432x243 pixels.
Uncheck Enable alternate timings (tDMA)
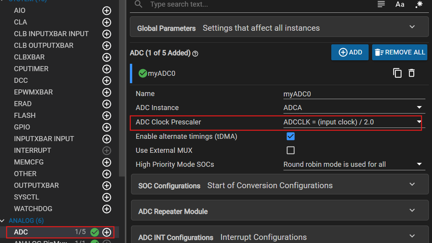[290, 136]
